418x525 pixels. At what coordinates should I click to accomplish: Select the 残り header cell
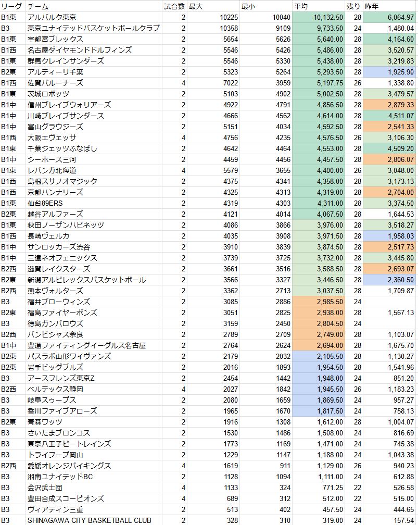coord(354,6)
